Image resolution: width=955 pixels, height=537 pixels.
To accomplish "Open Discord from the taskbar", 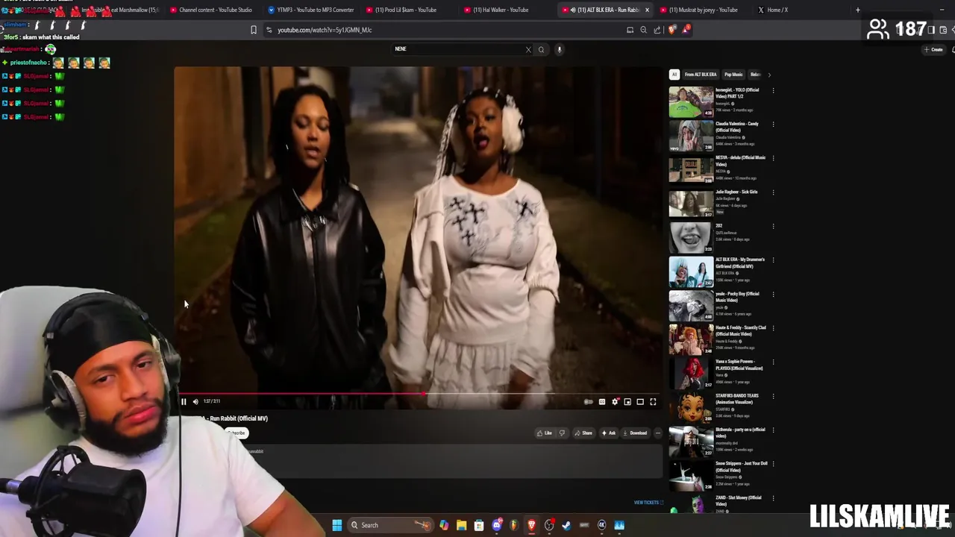I will pos(497,525).
